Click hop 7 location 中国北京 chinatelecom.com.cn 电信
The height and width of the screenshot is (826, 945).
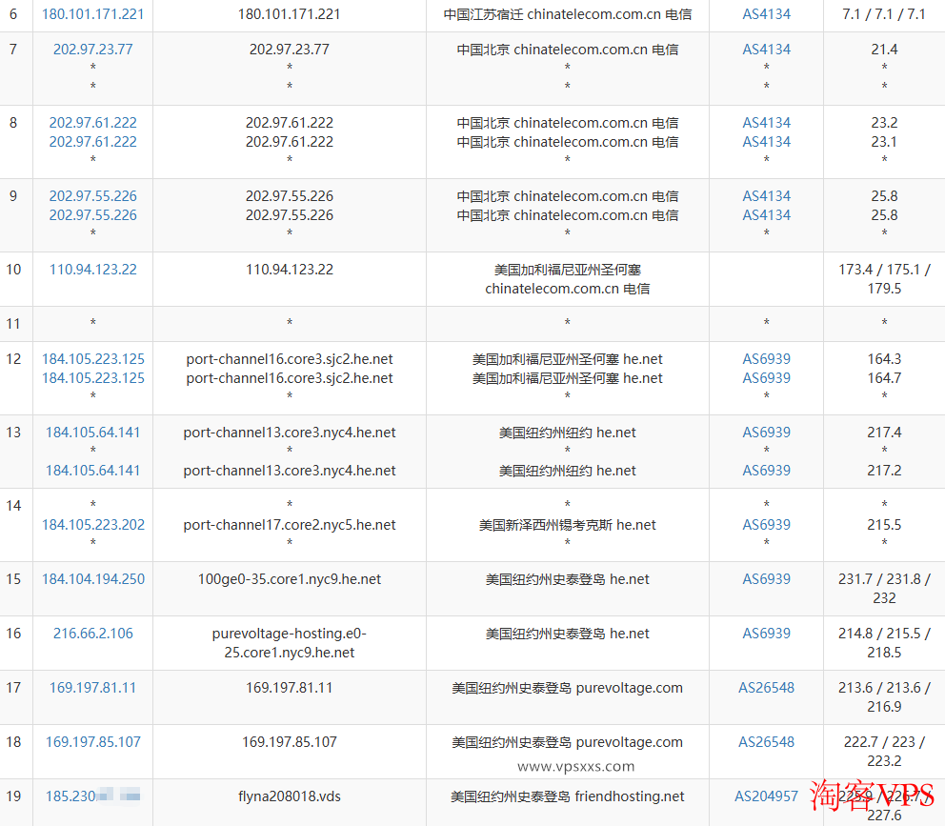[567, 49]
